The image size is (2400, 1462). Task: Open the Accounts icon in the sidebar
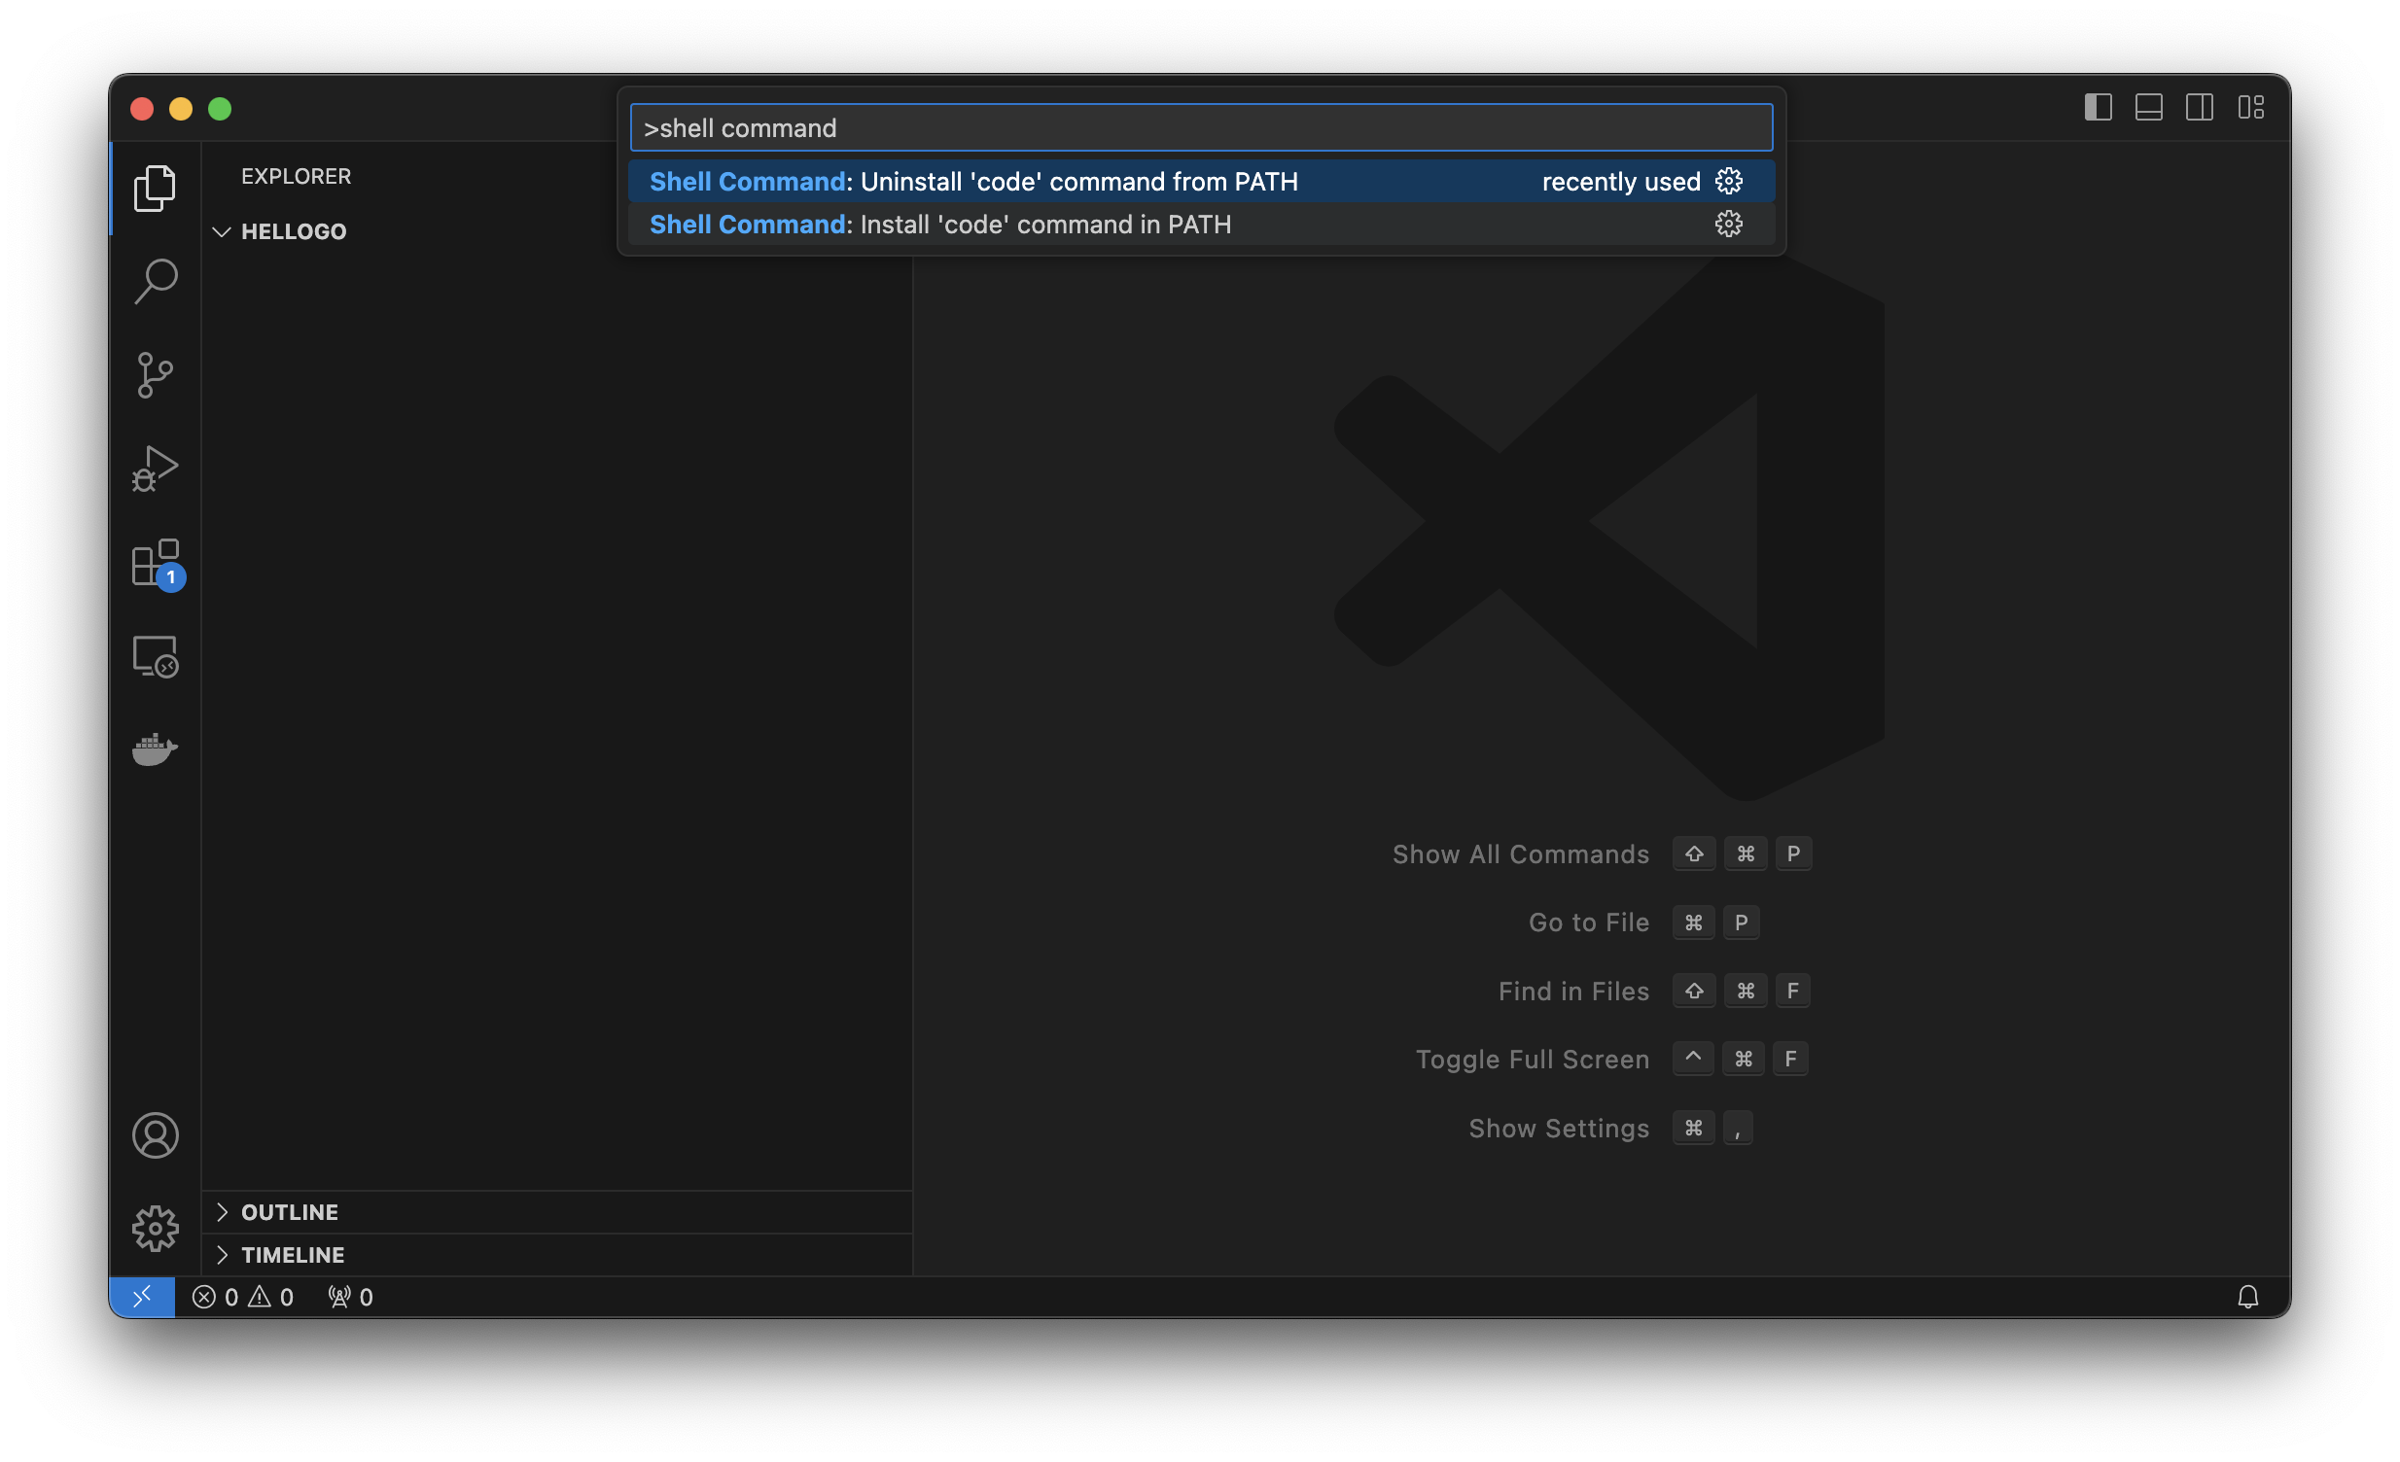coord(155,1135)
